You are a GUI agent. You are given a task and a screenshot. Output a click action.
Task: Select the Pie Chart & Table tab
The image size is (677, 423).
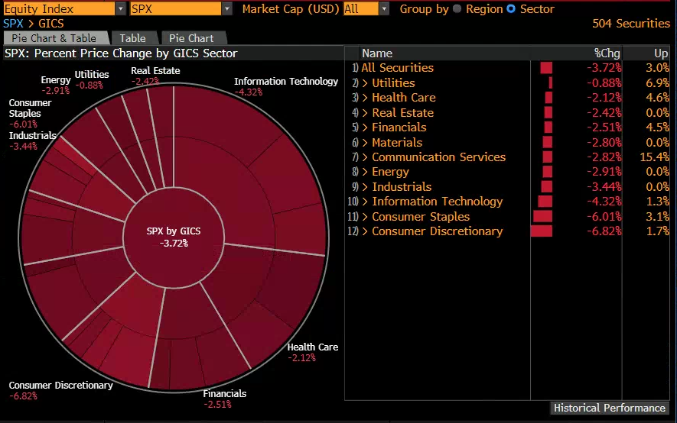(54, 38)
